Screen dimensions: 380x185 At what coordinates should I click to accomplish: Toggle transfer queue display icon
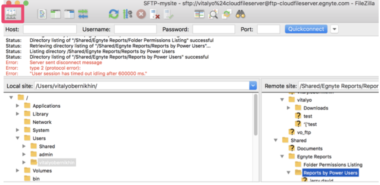[x=83, y=14]
